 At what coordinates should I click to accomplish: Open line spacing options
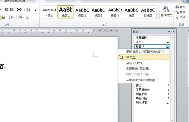12,17
